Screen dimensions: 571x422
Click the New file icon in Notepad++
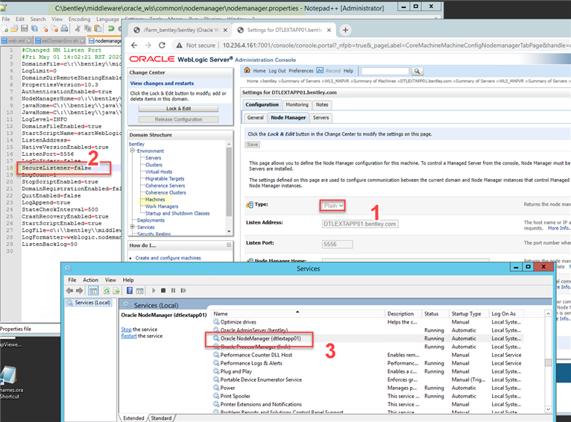(x=5, y=28)
